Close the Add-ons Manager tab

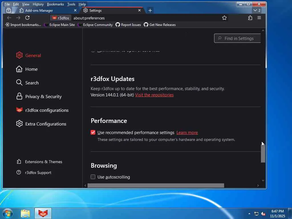[75, 11]
